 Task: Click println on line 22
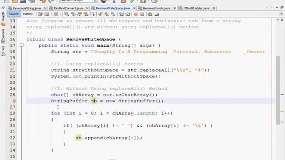95,76
